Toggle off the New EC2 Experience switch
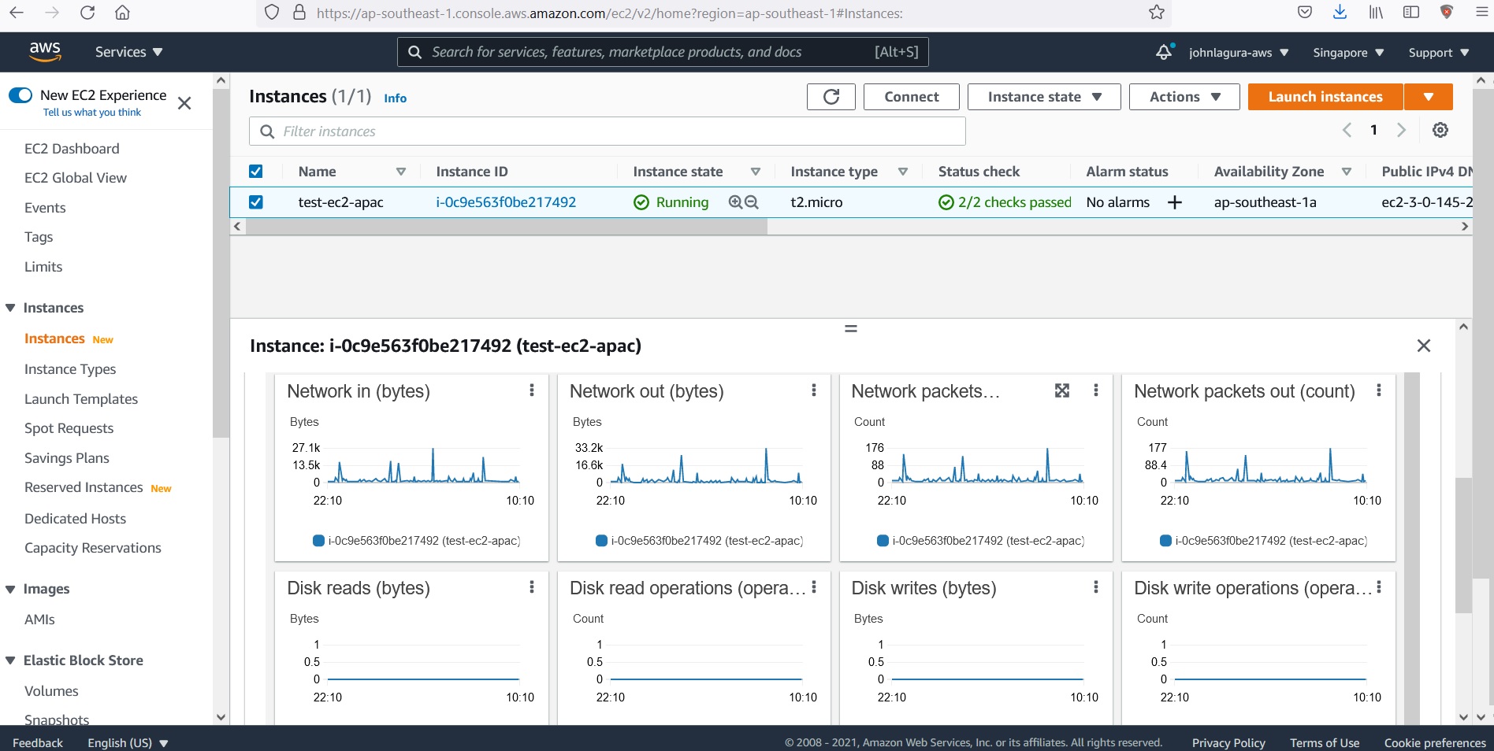This screenshot has width=1494, height=751. pyautogui.click(x=20, y=94)
